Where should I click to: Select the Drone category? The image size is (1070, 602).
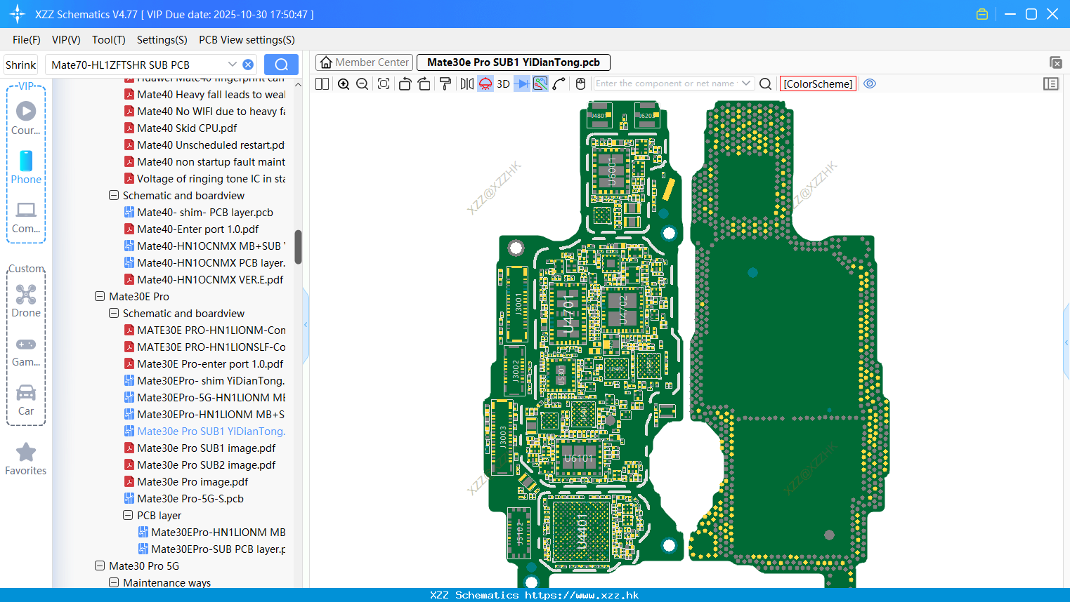[x=26, y=301]
